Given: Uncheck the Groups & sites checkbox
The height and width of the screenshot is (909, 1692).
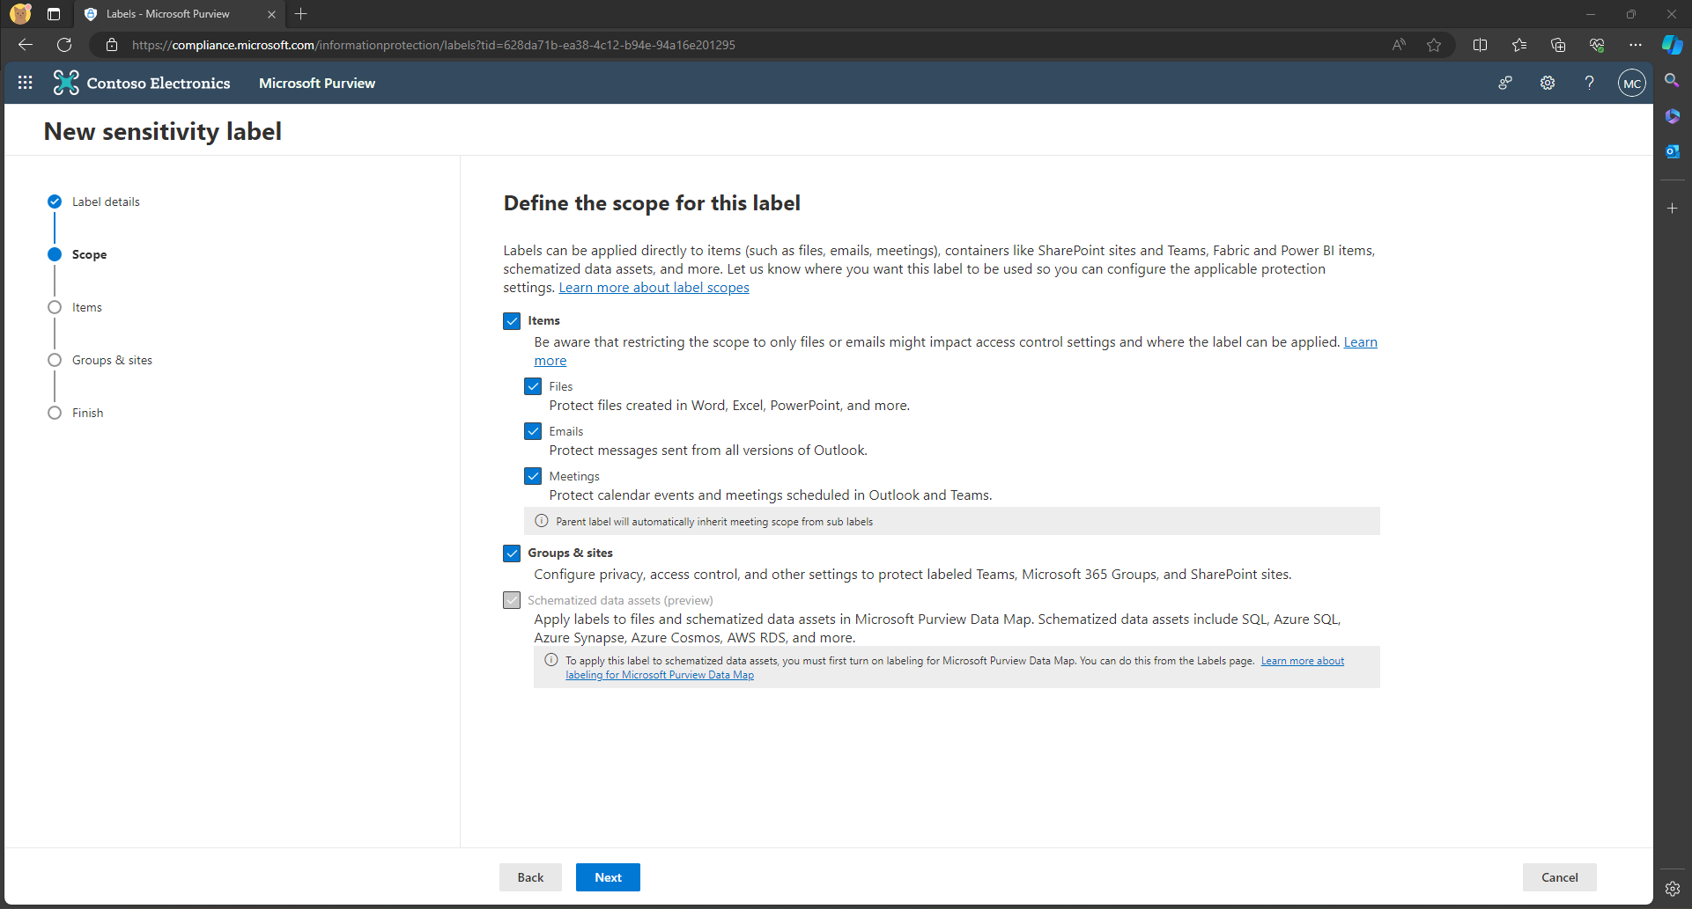Looking at the screenshot, I should [512, 553].
